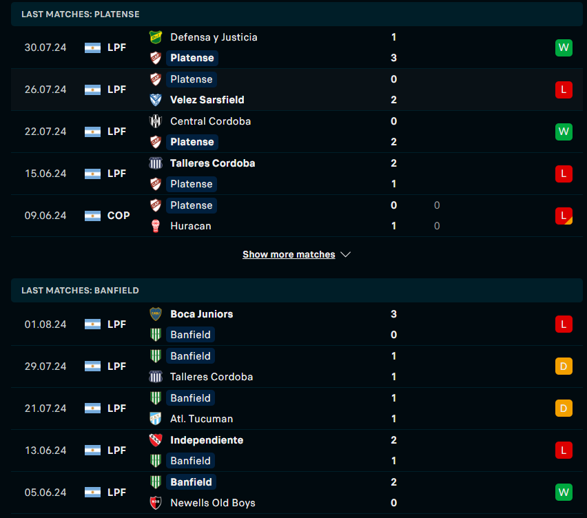Click the Huracan team name
This screenshot has width=587, height=518.
click(191, 226)
